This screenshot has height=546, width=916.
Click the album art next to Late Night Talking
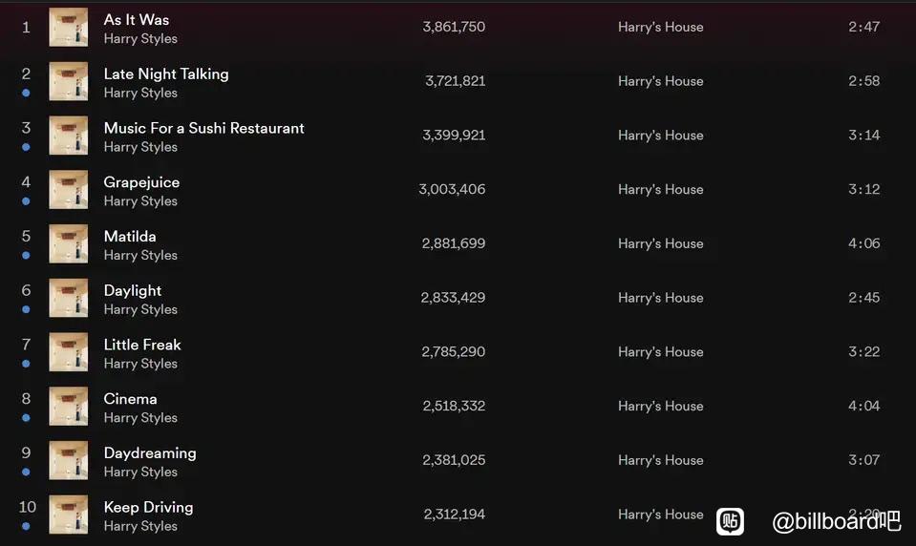69,81
